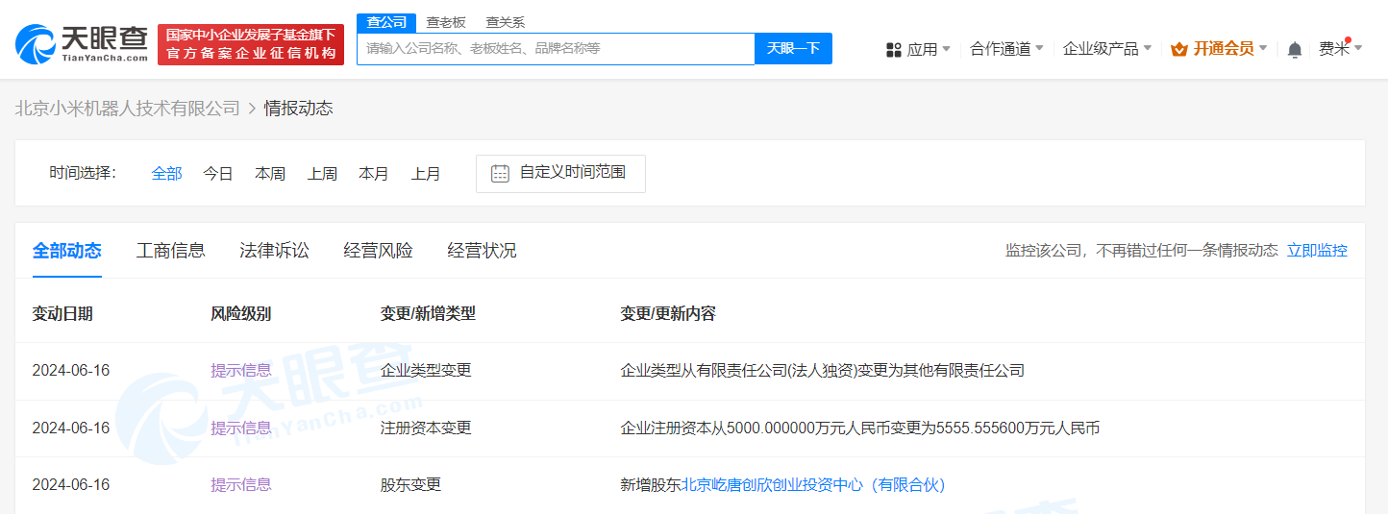Image resolution: width=1388 pixels, height=514 pixels.
Task: Click the 国家中小企业发展子基金旗下 red banner
Action: tap(251, 44)
